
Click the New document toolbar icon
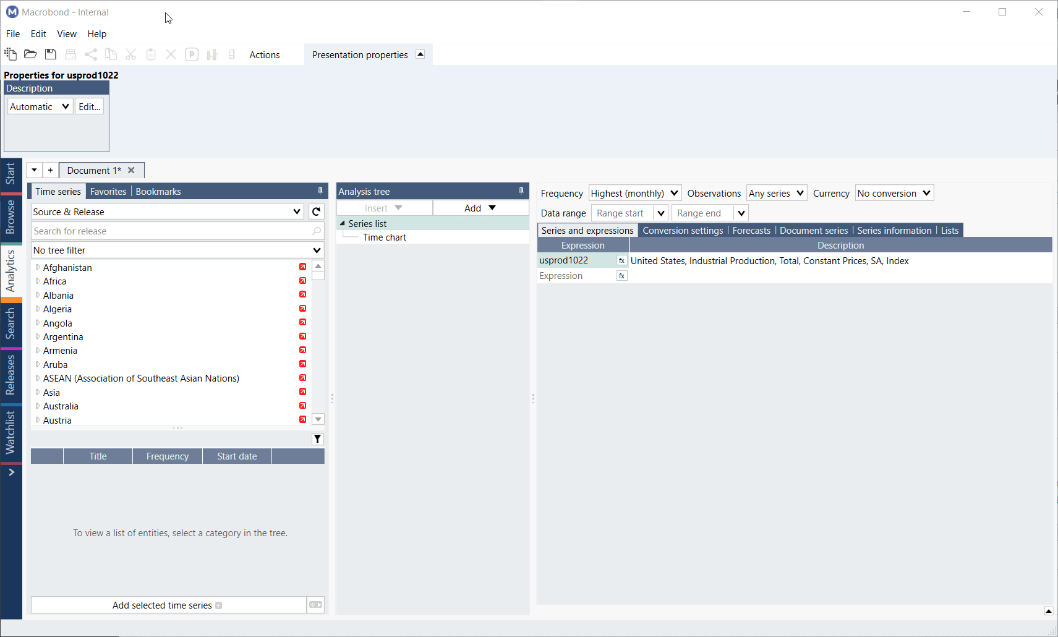[11, 54]
